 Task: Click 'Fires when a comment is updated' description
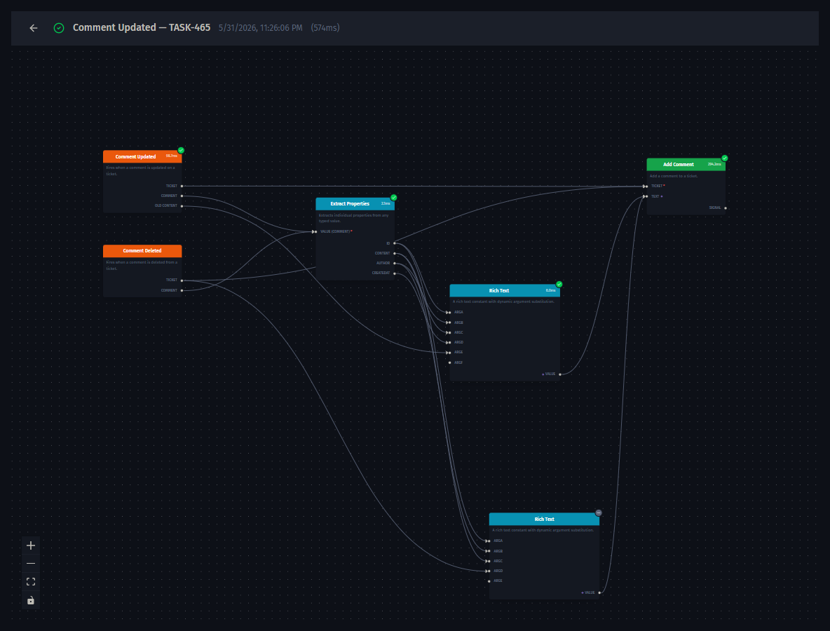pos(140,170)
